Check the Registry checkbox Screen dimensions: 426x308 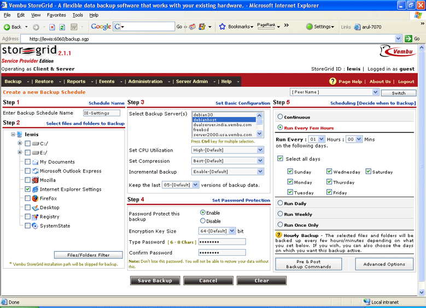pos(27,217)
